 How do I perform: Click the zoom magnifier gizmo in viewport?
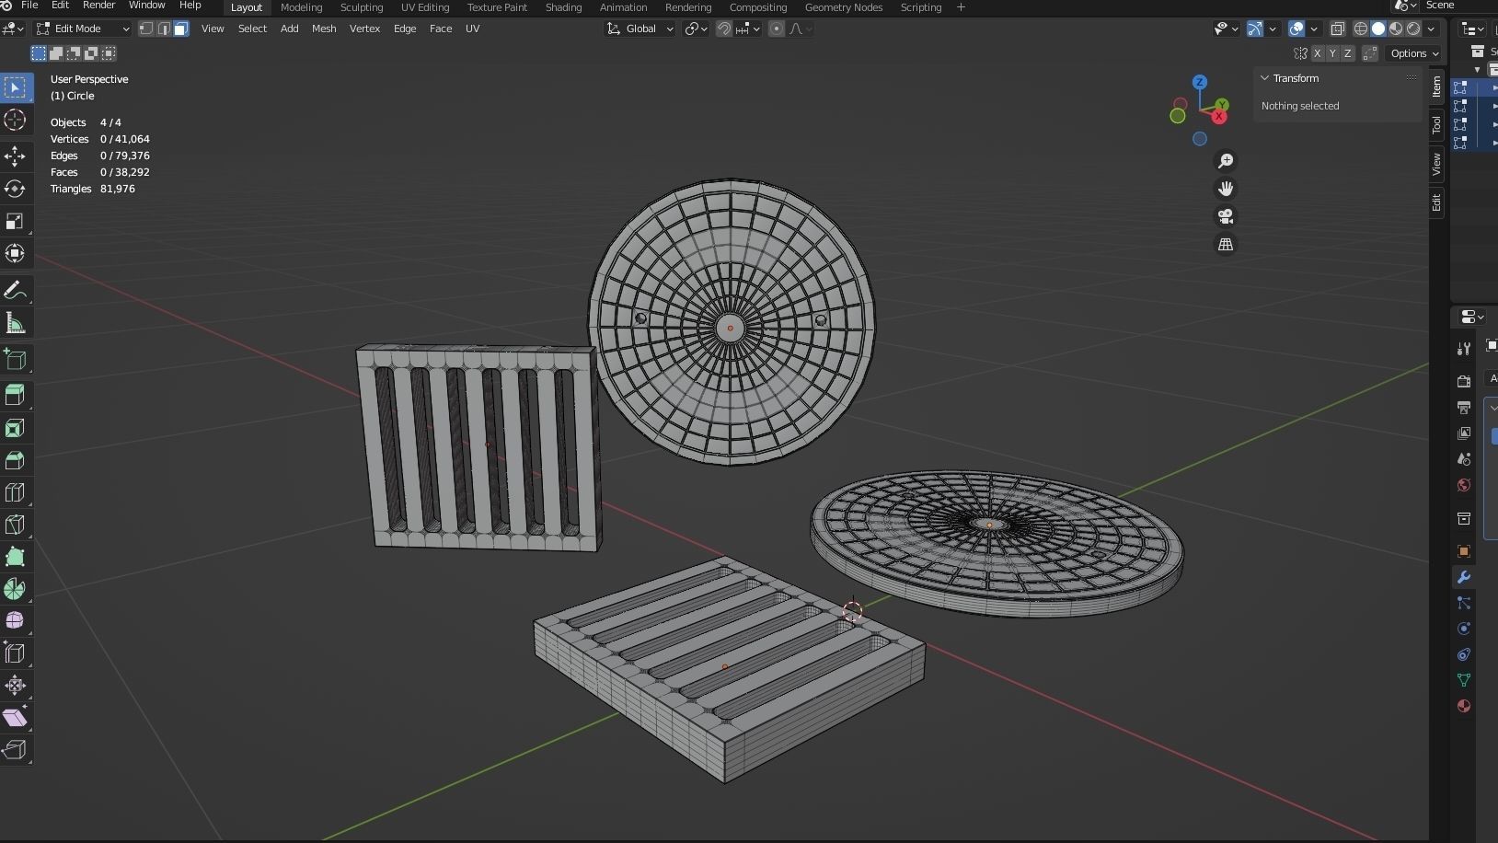point(1227,160)
